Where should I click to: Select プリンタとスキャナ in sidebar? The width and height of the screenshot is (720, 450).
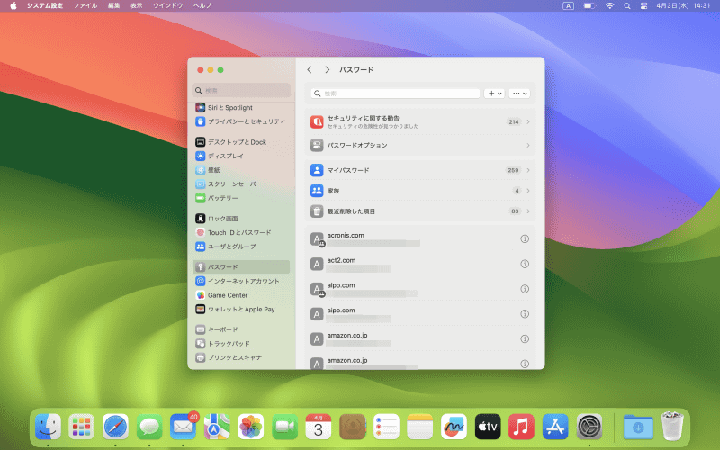[241, 357]
